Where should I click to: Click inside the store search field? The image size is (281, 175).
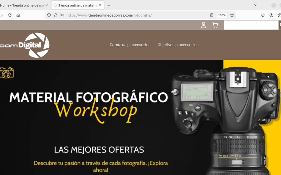pos(251,25)
